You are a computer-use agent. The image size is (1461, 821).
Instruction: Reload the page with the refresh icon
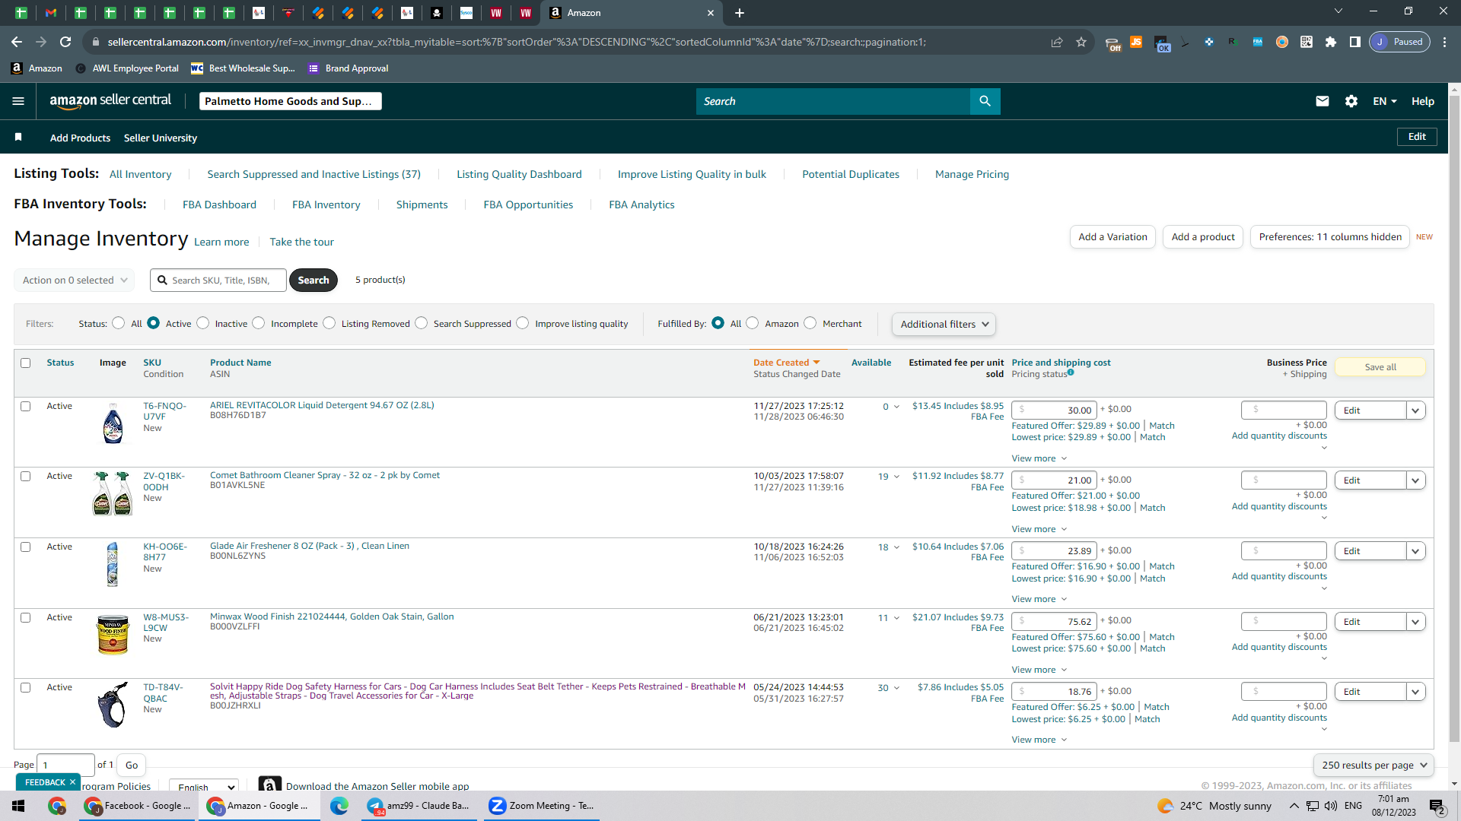tap(65, 42)
